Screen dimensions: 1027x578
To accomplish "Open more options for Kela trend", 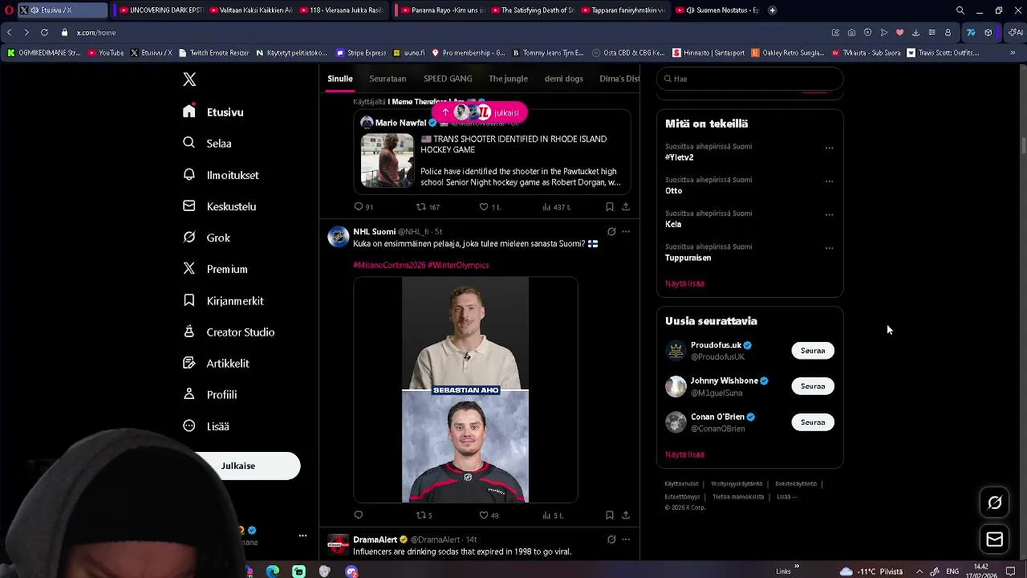I will 829,215.
